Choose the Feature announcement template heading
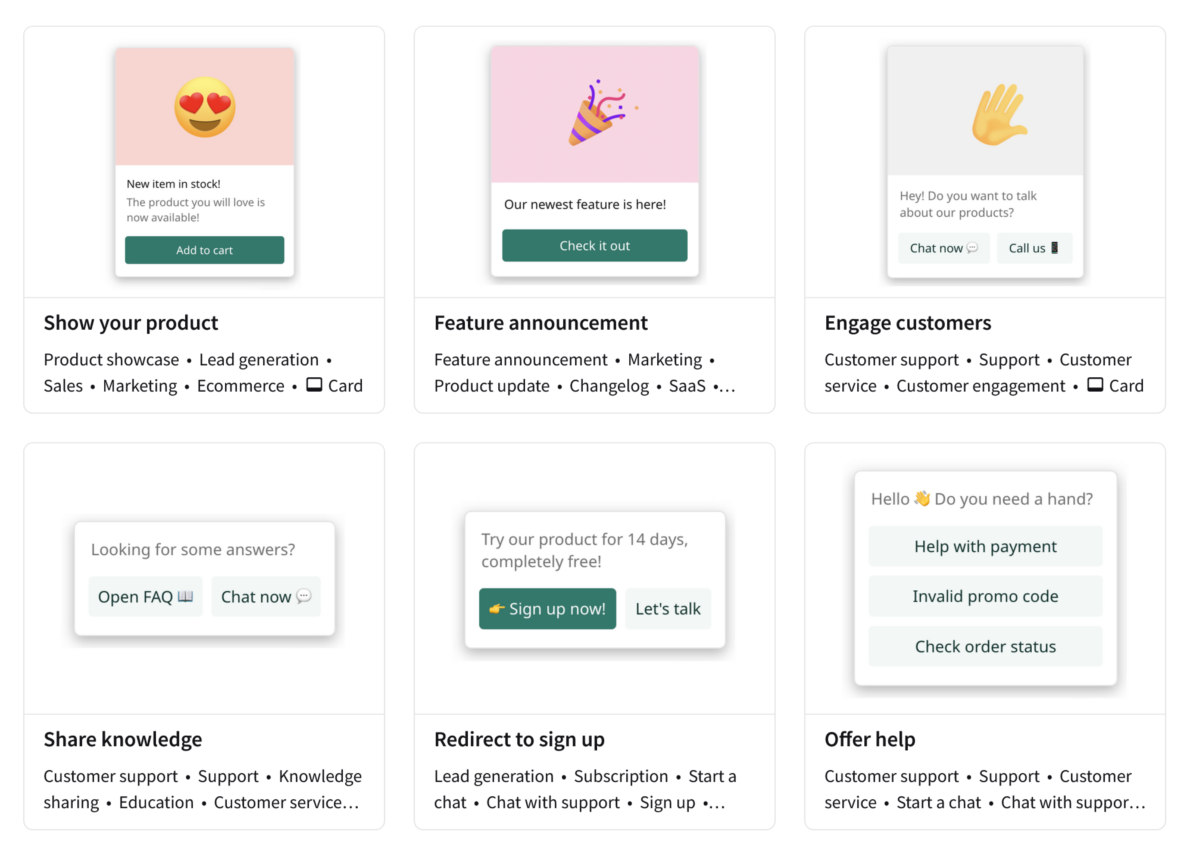The image size is (1190, 854). [541, 323]
